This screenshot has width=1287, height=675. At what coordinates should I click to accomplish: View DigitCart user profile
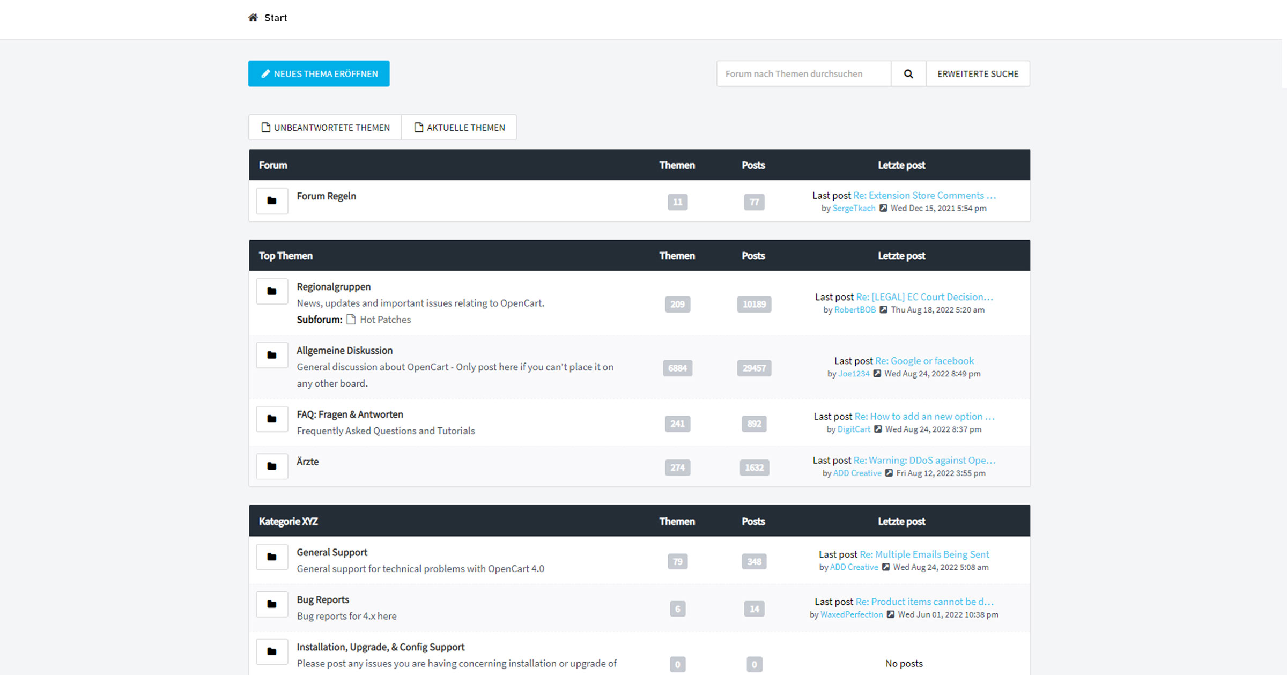(x=853, y=429)
